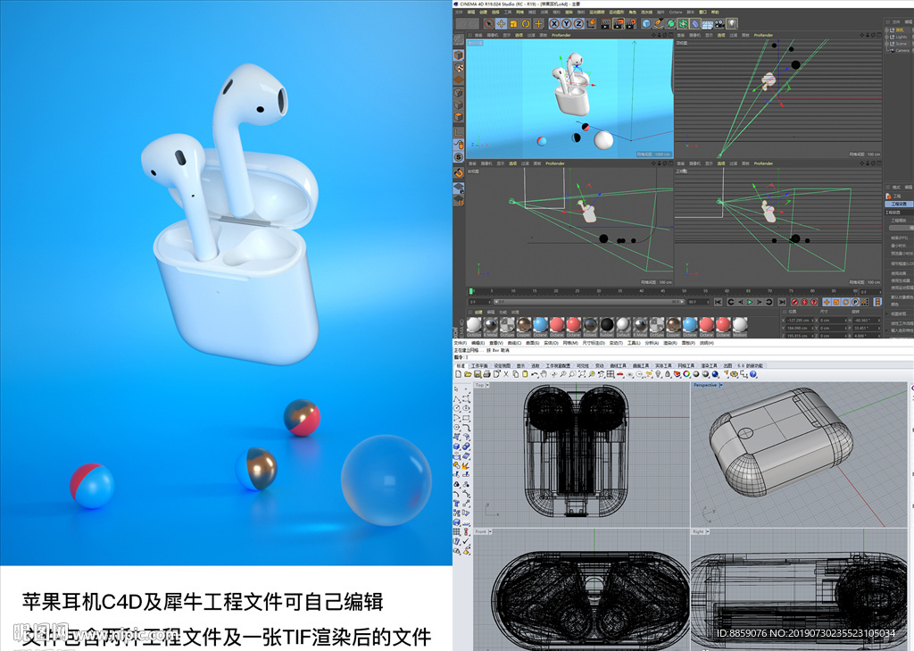Open the Perspective viewport dropdown arrow
This screenshot has height=651, width=914.
point(721,385)
